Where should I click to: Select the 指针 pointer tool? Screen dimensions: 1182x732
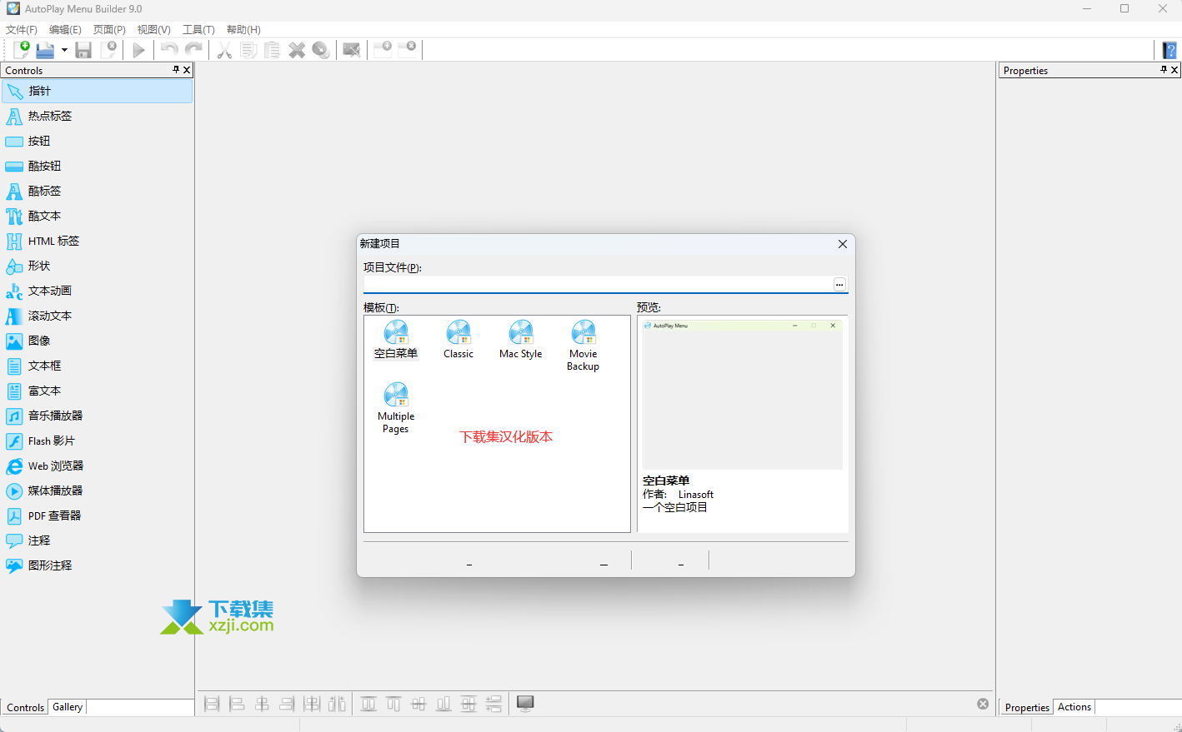coord(98,91)
